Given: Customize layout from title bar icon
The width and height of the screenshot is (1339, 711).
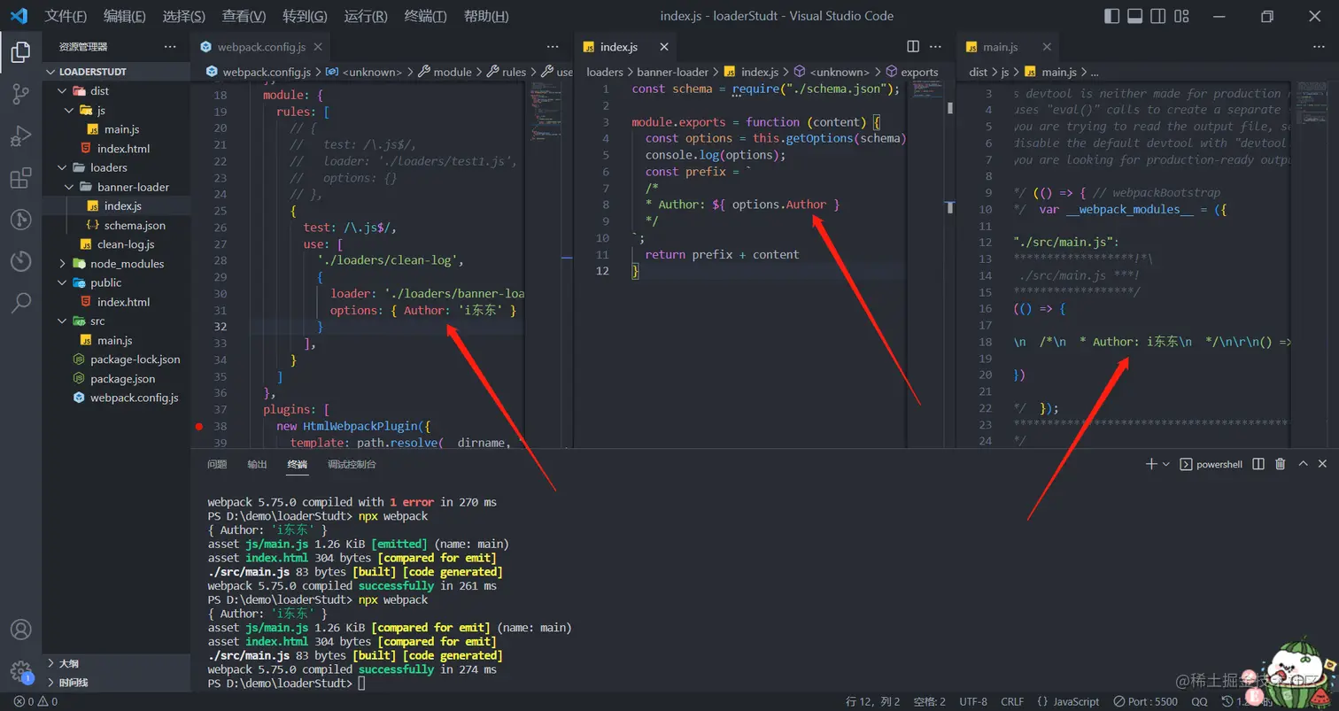Looking at the screenshot, I should (x=1180, y=16).
